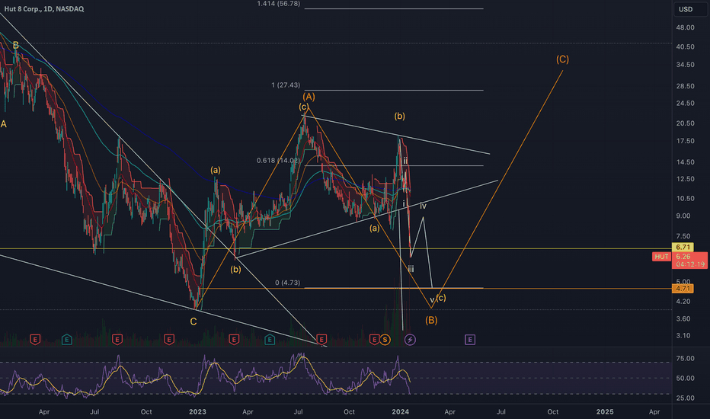Click the 28.50 price axis value

point(685,86)
